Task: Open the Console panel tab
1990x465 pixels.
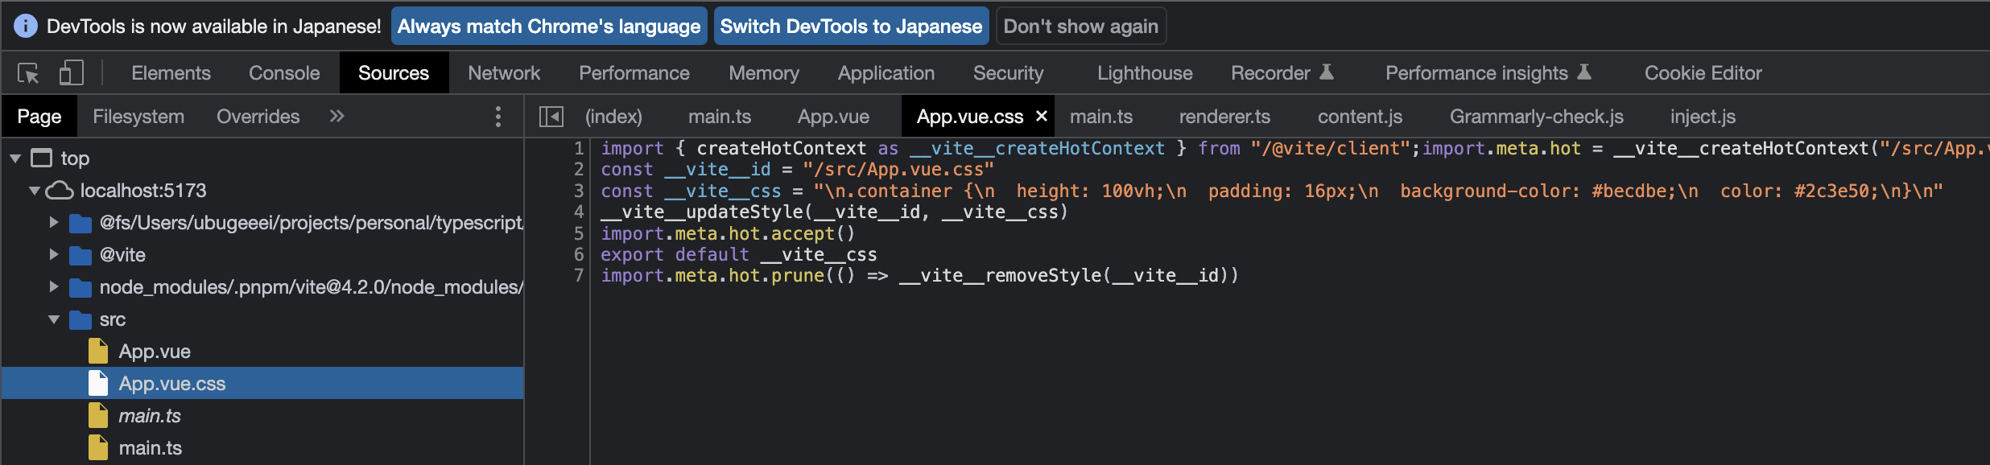Action: pyautogui.click(x=284, y=72)
